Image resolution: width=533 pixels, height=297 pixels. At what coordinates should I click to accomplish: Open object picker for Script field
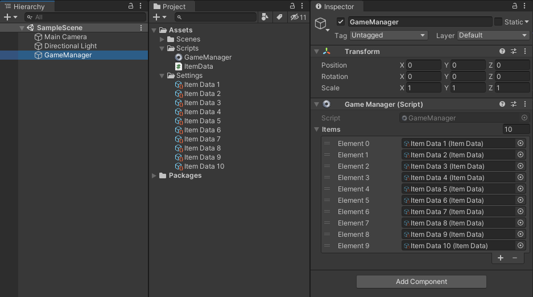point(524,118)
